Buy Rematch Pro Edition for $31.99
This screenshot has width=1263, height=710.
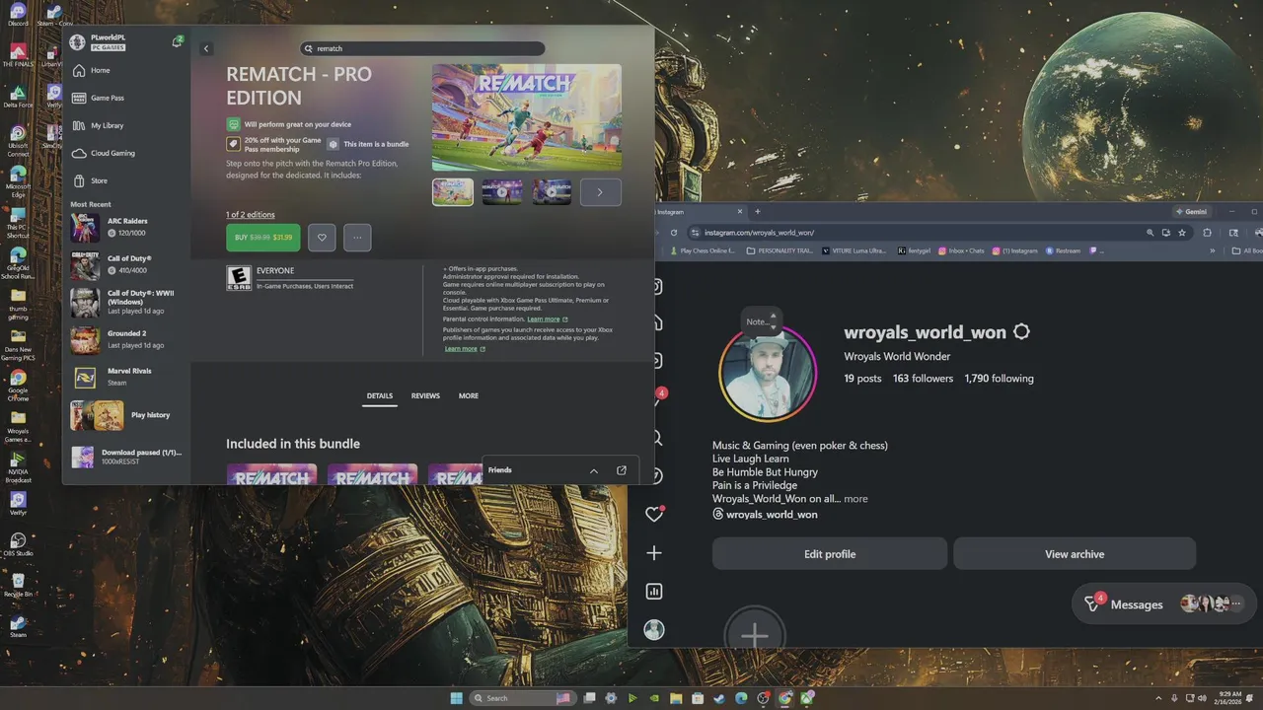(262, 238)
